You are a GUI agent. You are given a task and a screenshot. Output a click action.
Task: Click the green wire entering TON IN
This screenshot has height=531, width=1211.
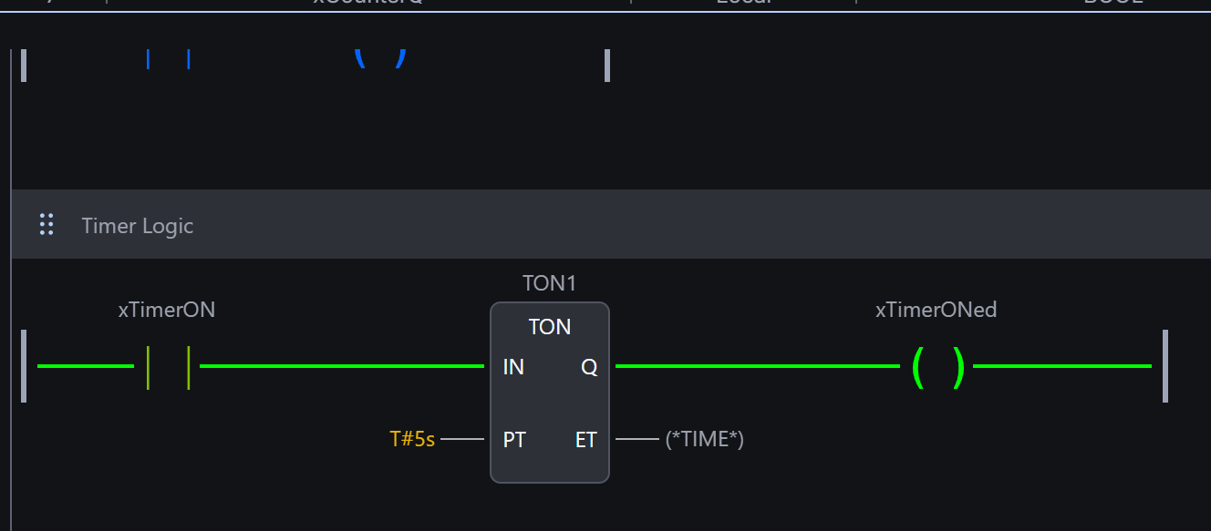(x=342, y=366)
